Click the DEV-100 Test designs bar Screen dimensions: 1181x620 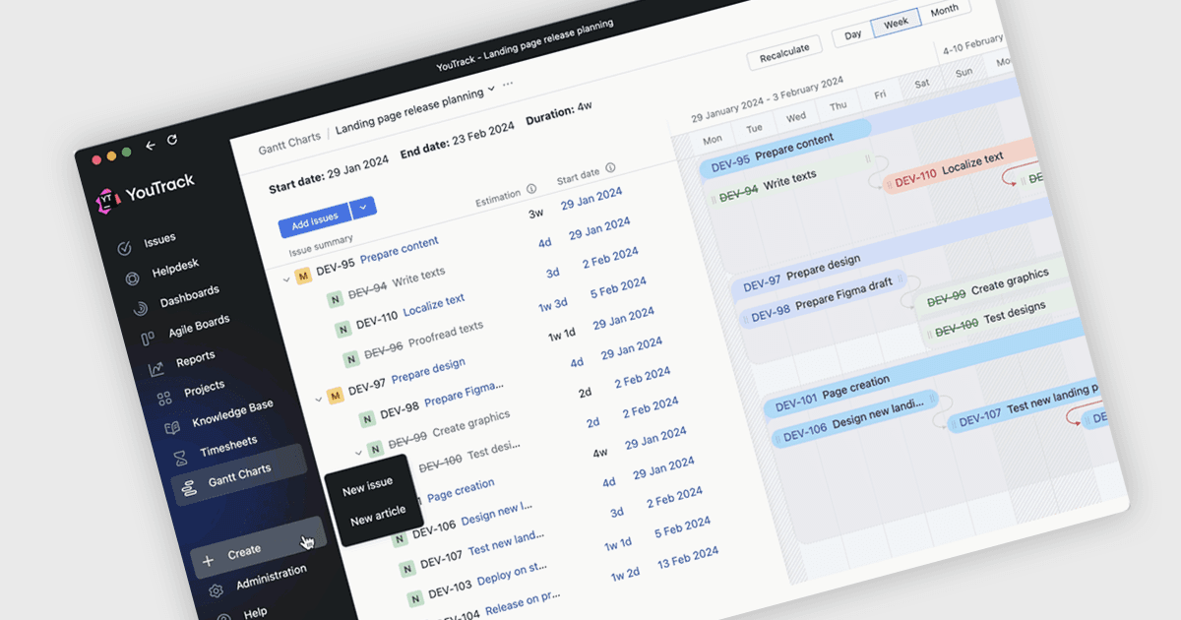coord(997,319)
